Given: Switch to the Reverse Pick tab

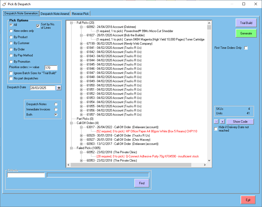Looking at the screenshot, I should point(80,14).
